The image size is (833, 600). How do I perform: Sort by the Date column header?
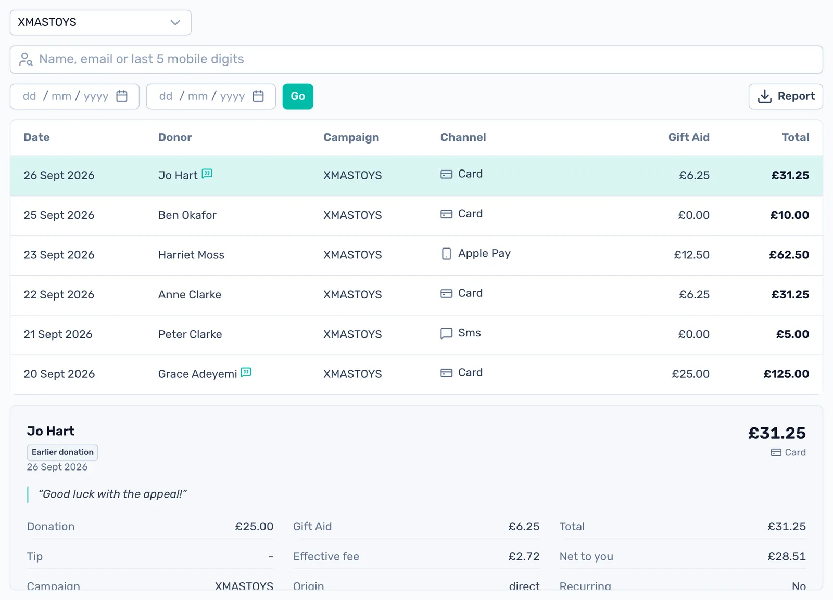click(x=36, y=137)
